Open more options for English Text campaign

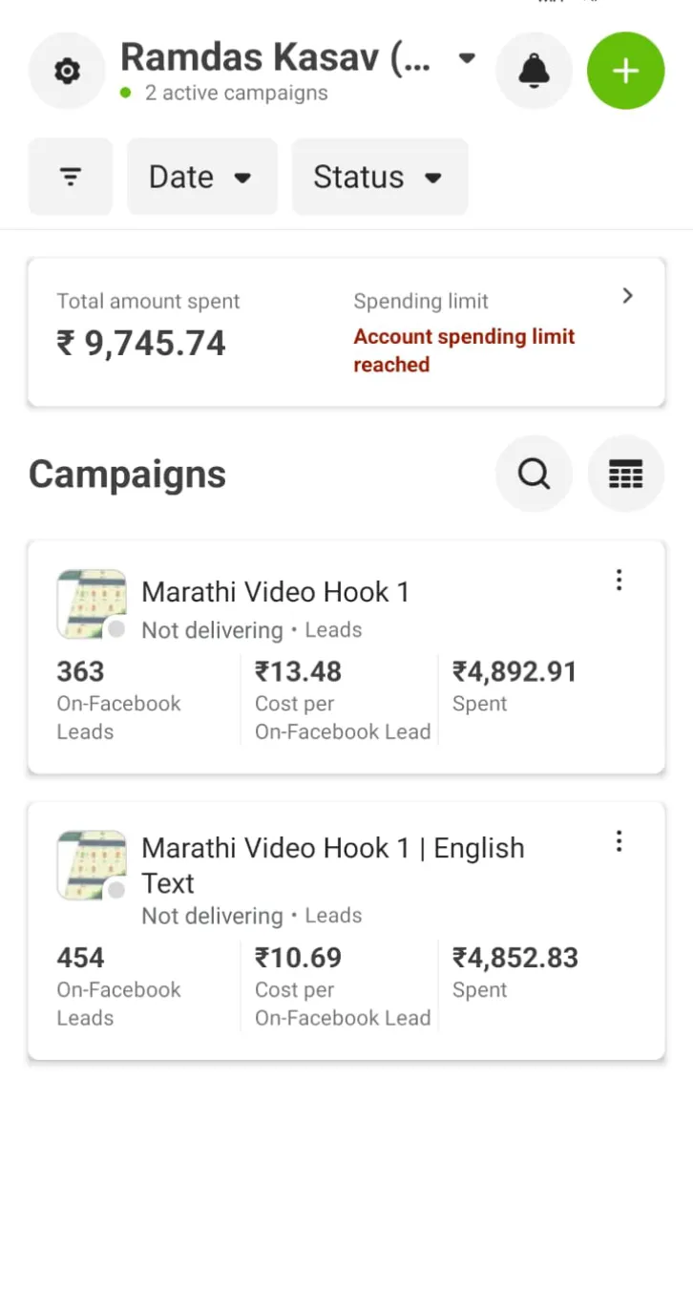click(619, 841)
